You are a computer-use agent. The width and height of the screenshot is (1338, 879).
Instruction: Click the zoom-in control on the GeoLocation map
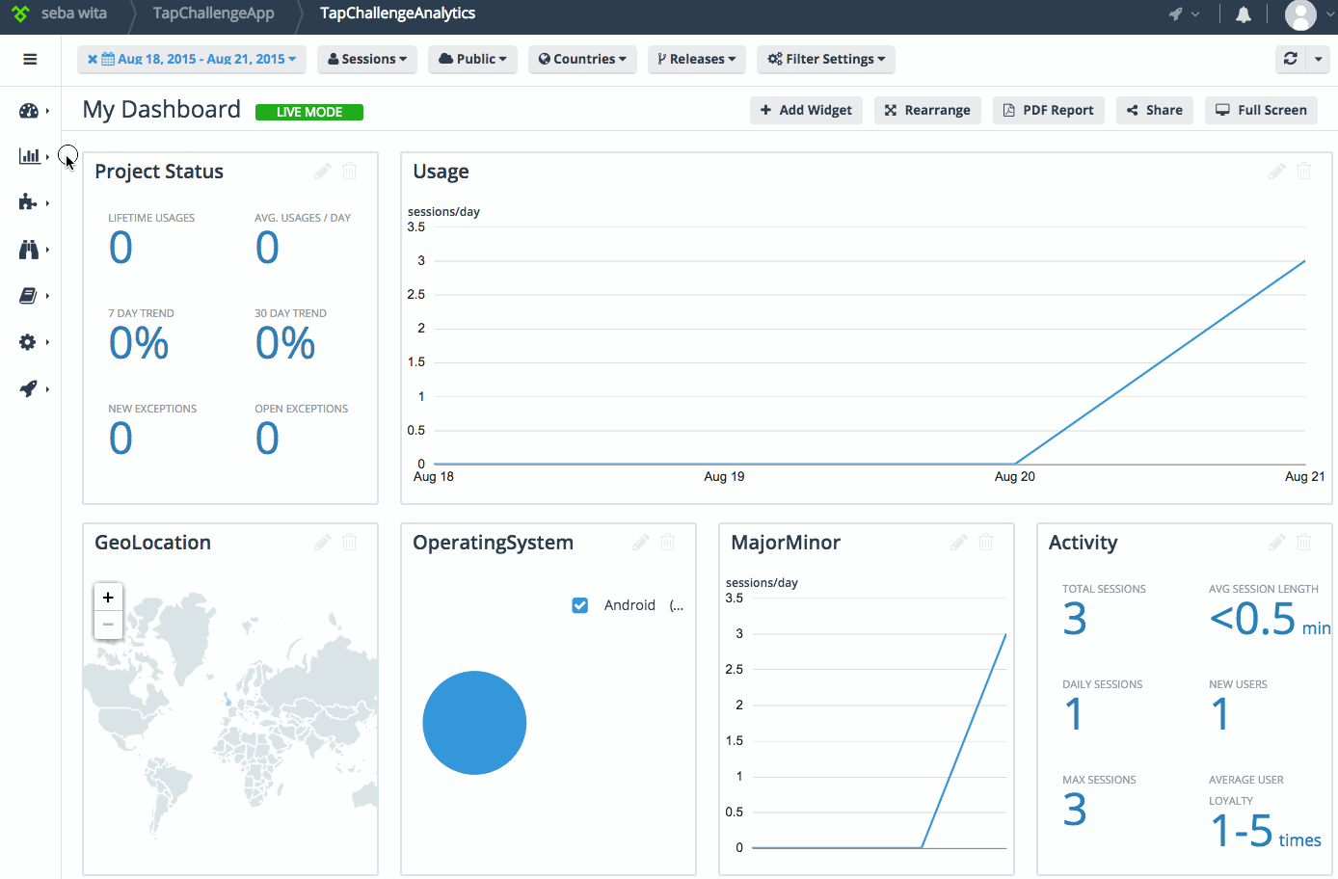pyautogui.click(x=108, y=596)
